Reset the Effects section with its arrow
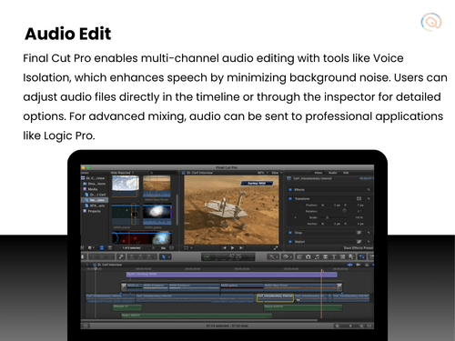Screen dimensions: 455x341 click(x=369, y=189)
